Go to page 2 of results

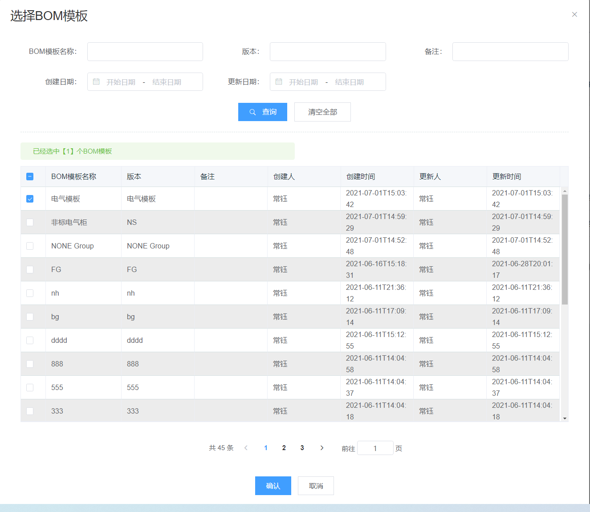284,448
